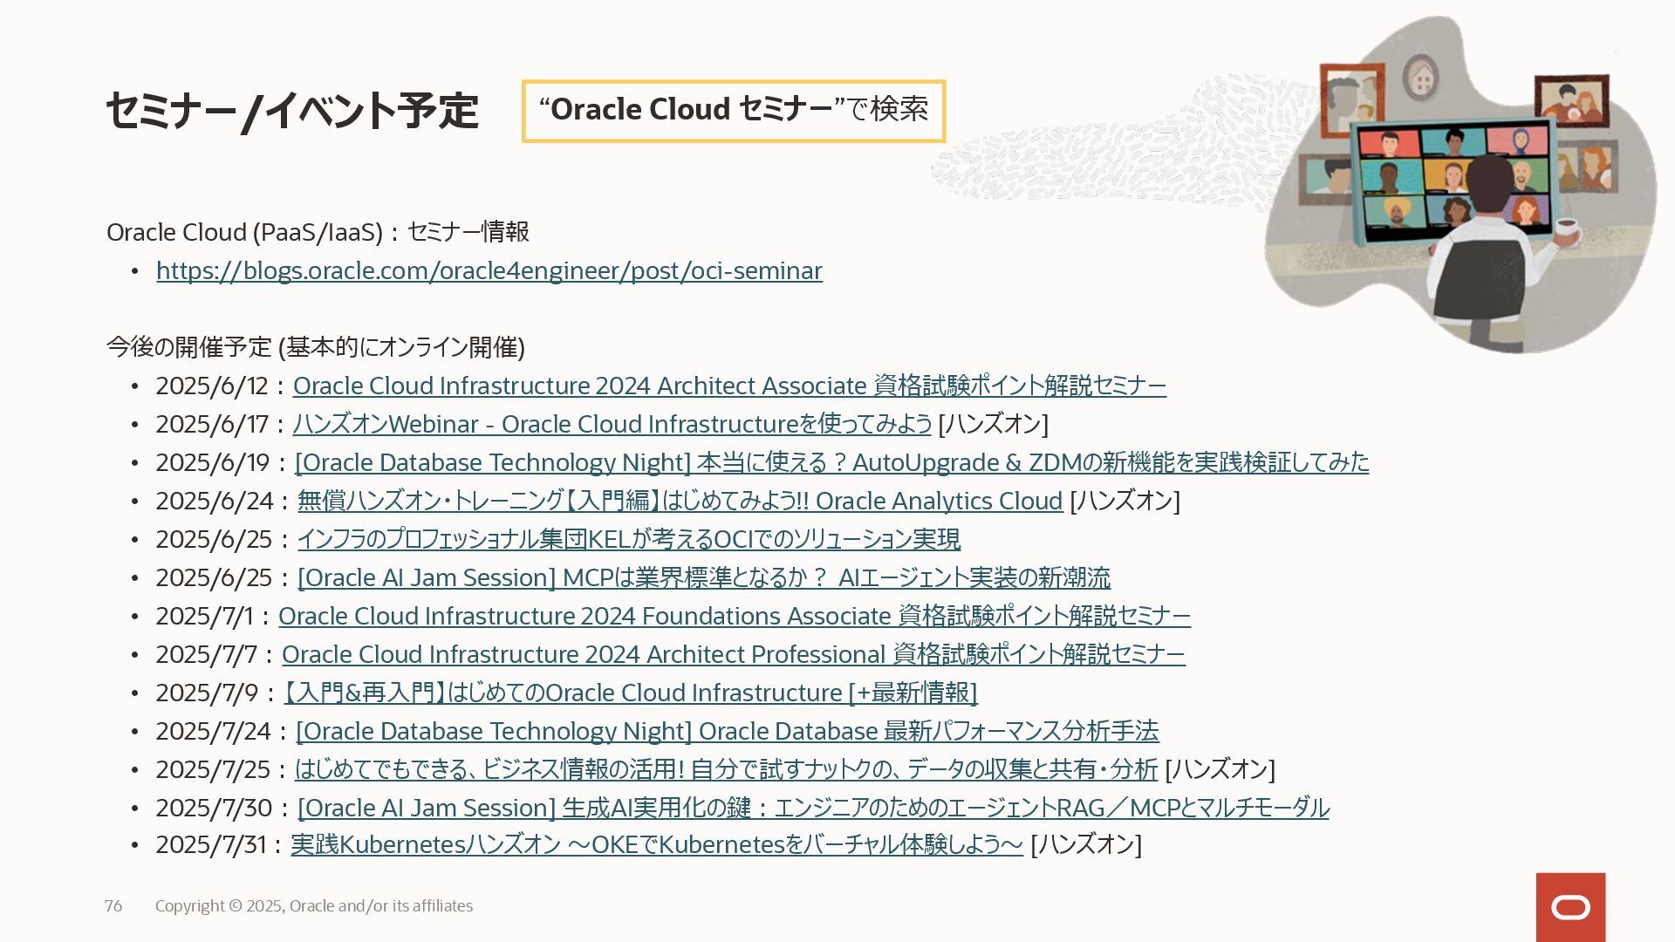Viewport: 1675px width, 942px height.
Task: Click the page number 76
Action: click(113, 906)
